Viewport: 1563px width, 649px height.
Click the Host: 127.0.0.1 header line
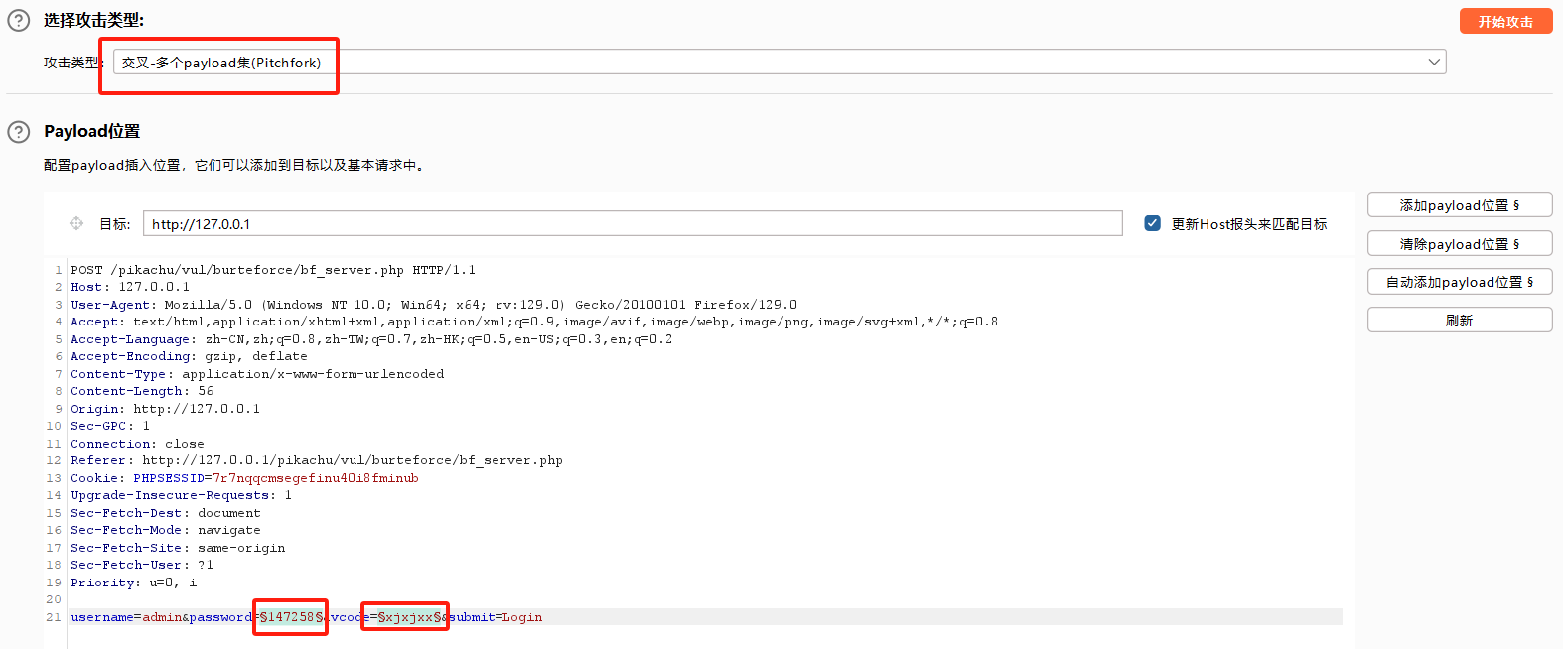tap(130, 287)
